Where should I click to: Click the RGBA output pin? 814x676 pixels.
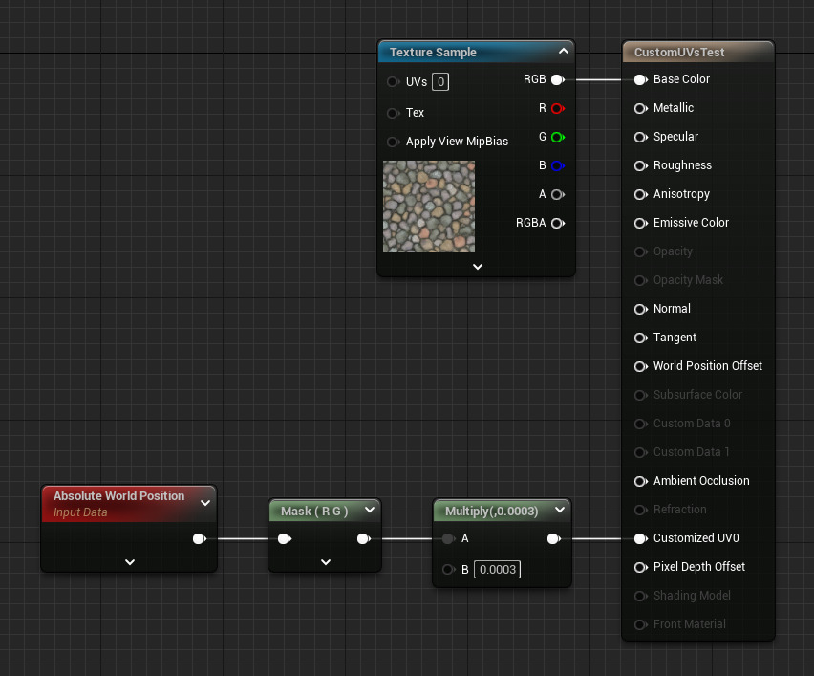[557, 224]
